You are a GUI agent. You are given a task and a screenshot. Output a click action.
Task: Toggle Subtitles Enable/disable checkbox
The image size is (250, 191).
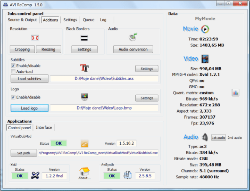(13, 66)
